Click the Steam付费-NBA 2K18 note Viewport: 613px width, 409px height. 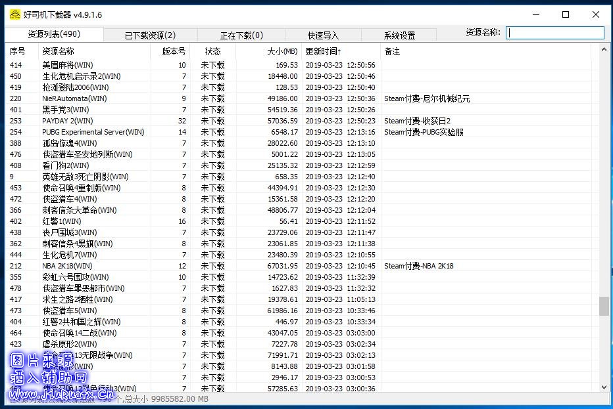(419, 266)
